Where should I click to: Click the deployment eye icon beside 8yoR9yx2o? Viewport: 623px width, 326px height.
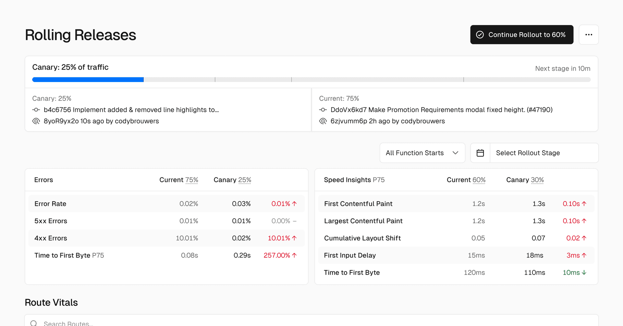(x=36, y=121)
